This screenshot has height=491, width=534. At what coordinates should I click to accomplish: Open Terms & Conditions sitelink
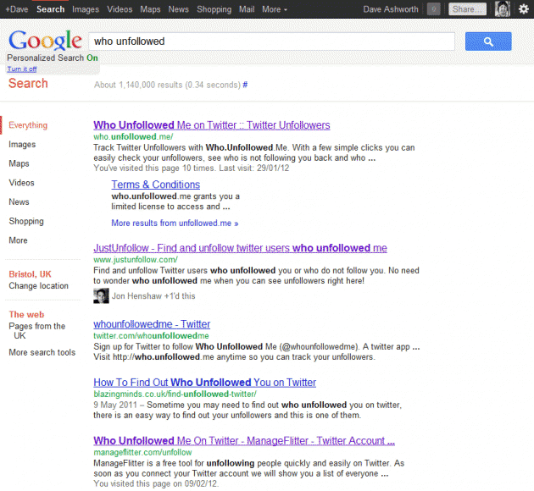pyautogui.click(x=156, y=185)
